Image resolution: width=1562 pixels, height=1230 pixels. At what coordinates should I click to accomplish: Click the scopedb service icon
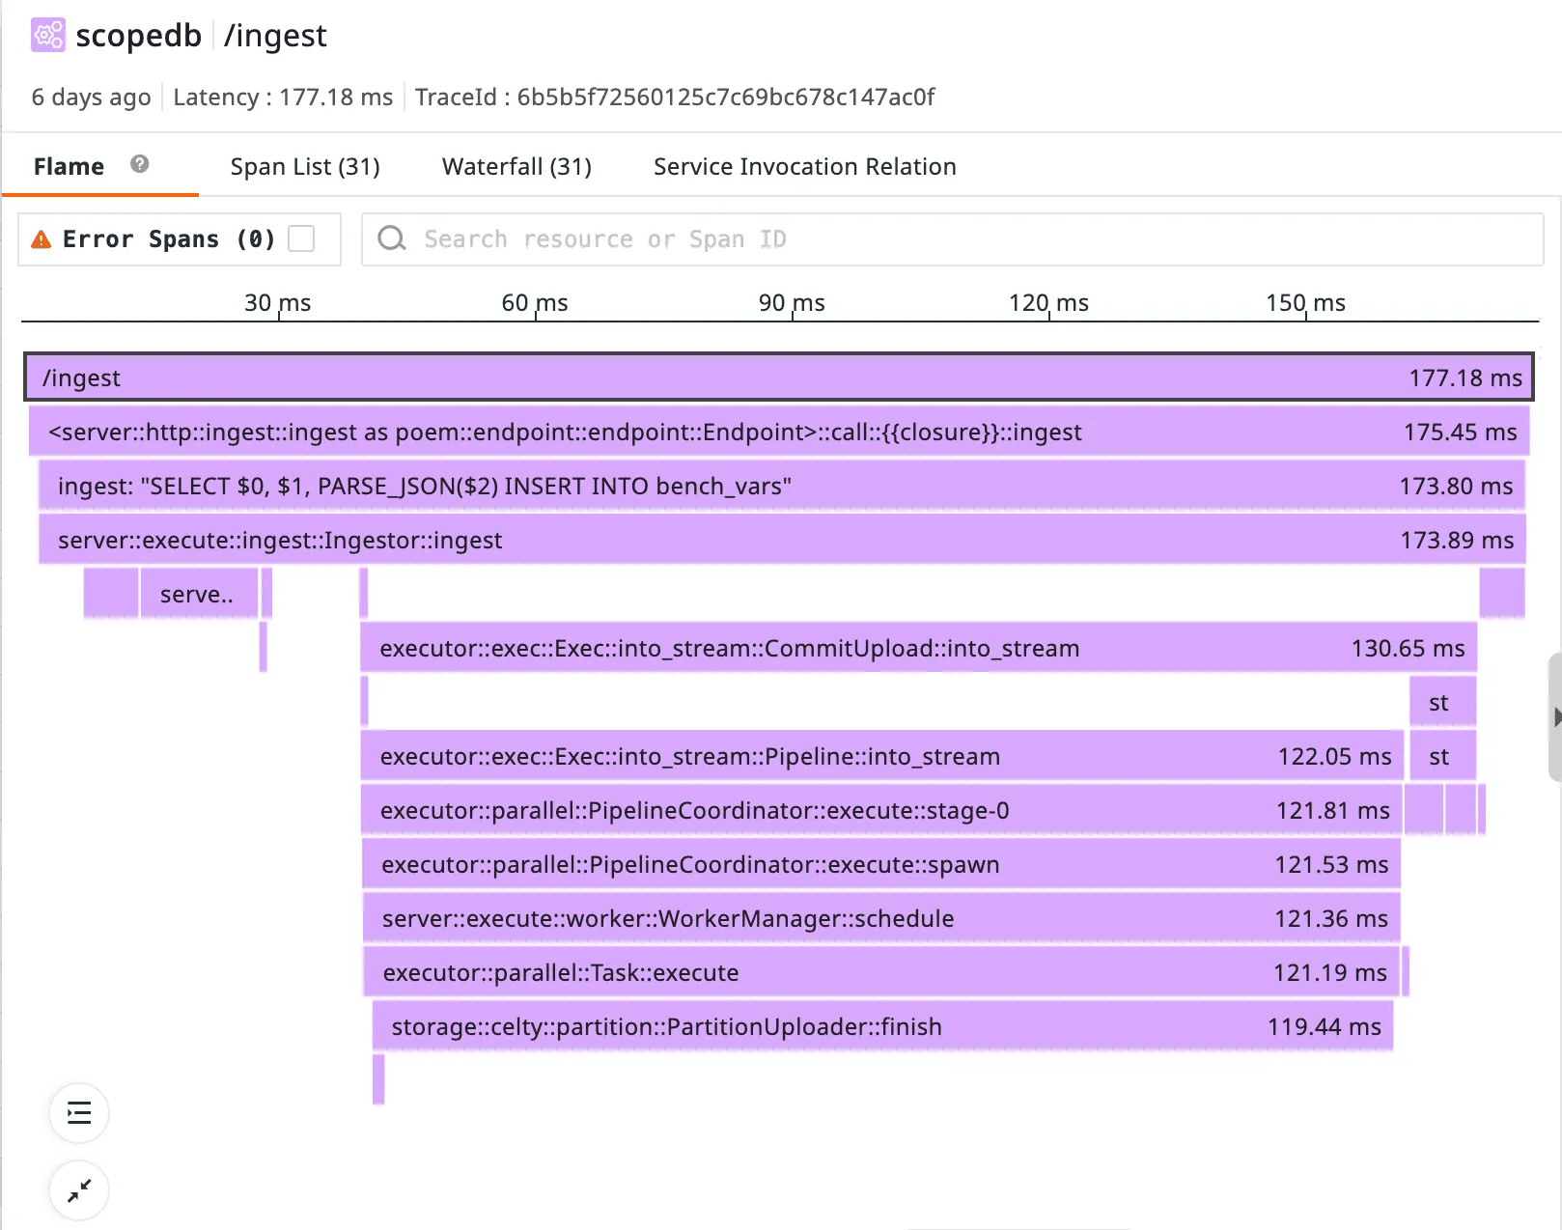pos(48,36)
